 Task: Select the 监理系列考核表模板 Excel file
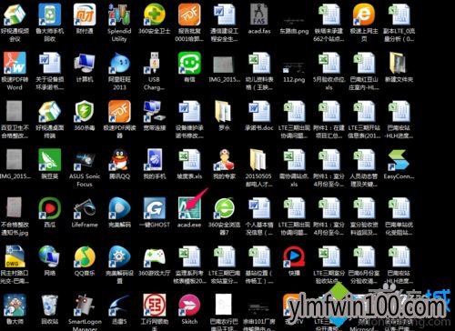[189, 265]
